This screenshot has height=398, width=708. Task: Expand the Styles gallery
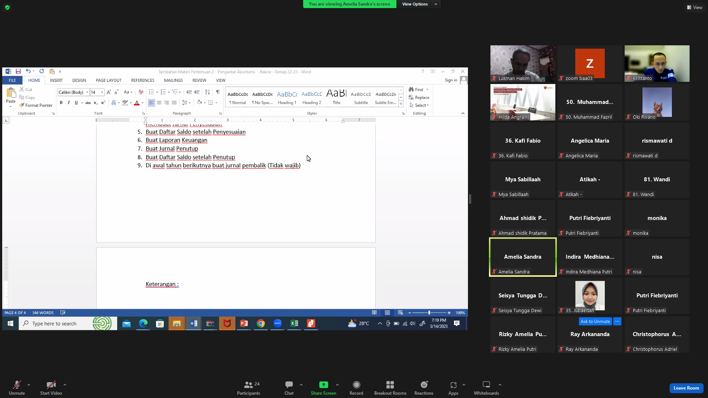pyautogui.click(x=401, y=104)
